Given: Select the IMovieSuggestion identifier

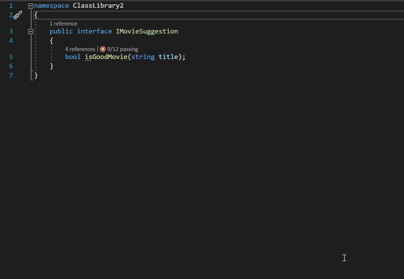Looking at the screenshot, I should tap(147, 31).
